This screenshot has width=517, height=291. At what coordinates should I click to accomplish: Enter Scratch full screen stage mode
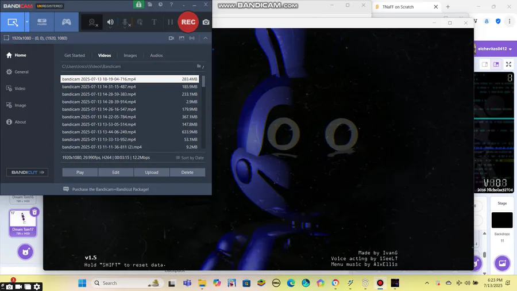pyautogui.click(x=508, y=64)
